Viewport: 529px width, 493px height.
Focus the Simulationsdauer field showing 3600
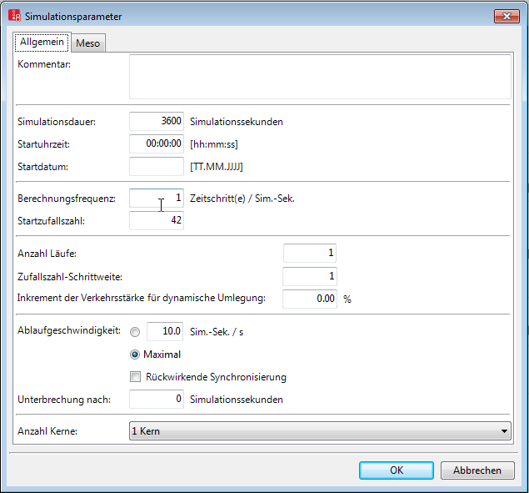click(157, 121)
